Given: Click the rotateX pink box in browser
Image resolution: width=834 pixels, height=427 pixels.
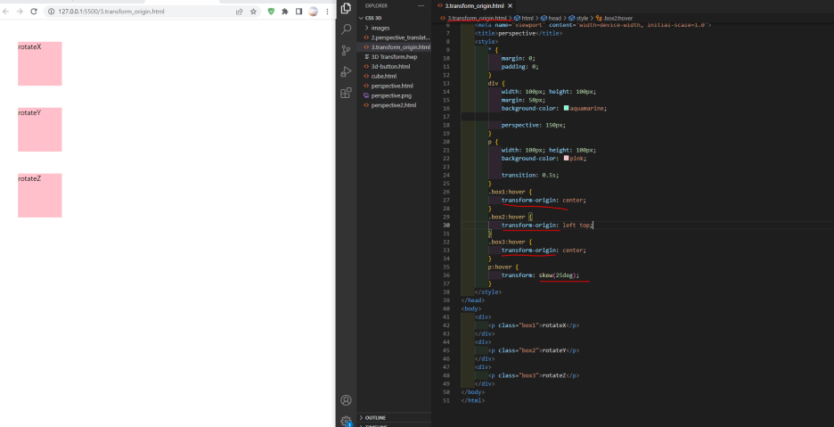Looking at the screenshot, I should (x=40, y=63).
